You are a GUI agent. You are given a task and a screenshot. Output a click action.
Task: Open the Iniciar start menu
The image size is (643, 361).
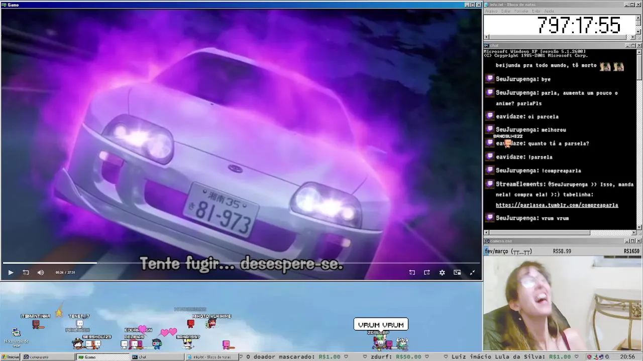coord(10,357)
